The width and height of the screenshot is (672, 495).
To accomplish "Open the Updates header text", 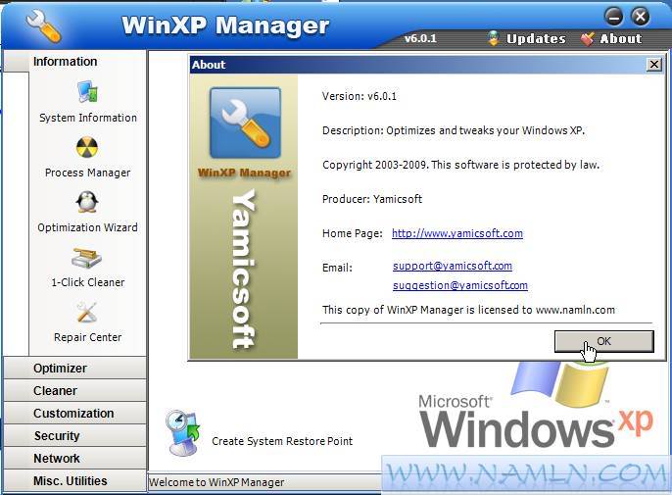I will pos(536,38).
